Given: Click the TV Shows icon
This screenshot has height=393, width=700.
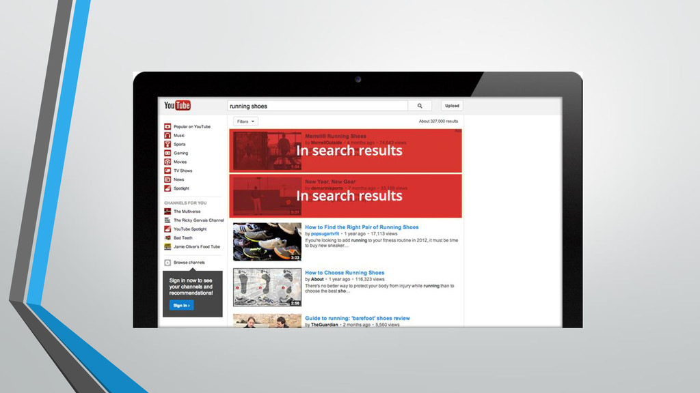Looking at the screenshot, I should pos(167,171).
